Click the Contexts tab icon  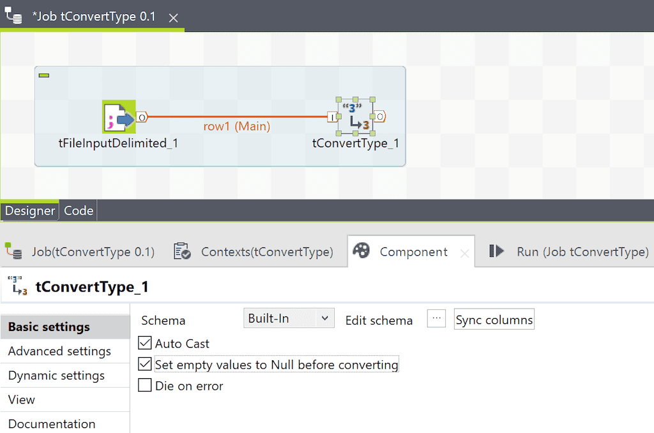[x=181, y=251]
